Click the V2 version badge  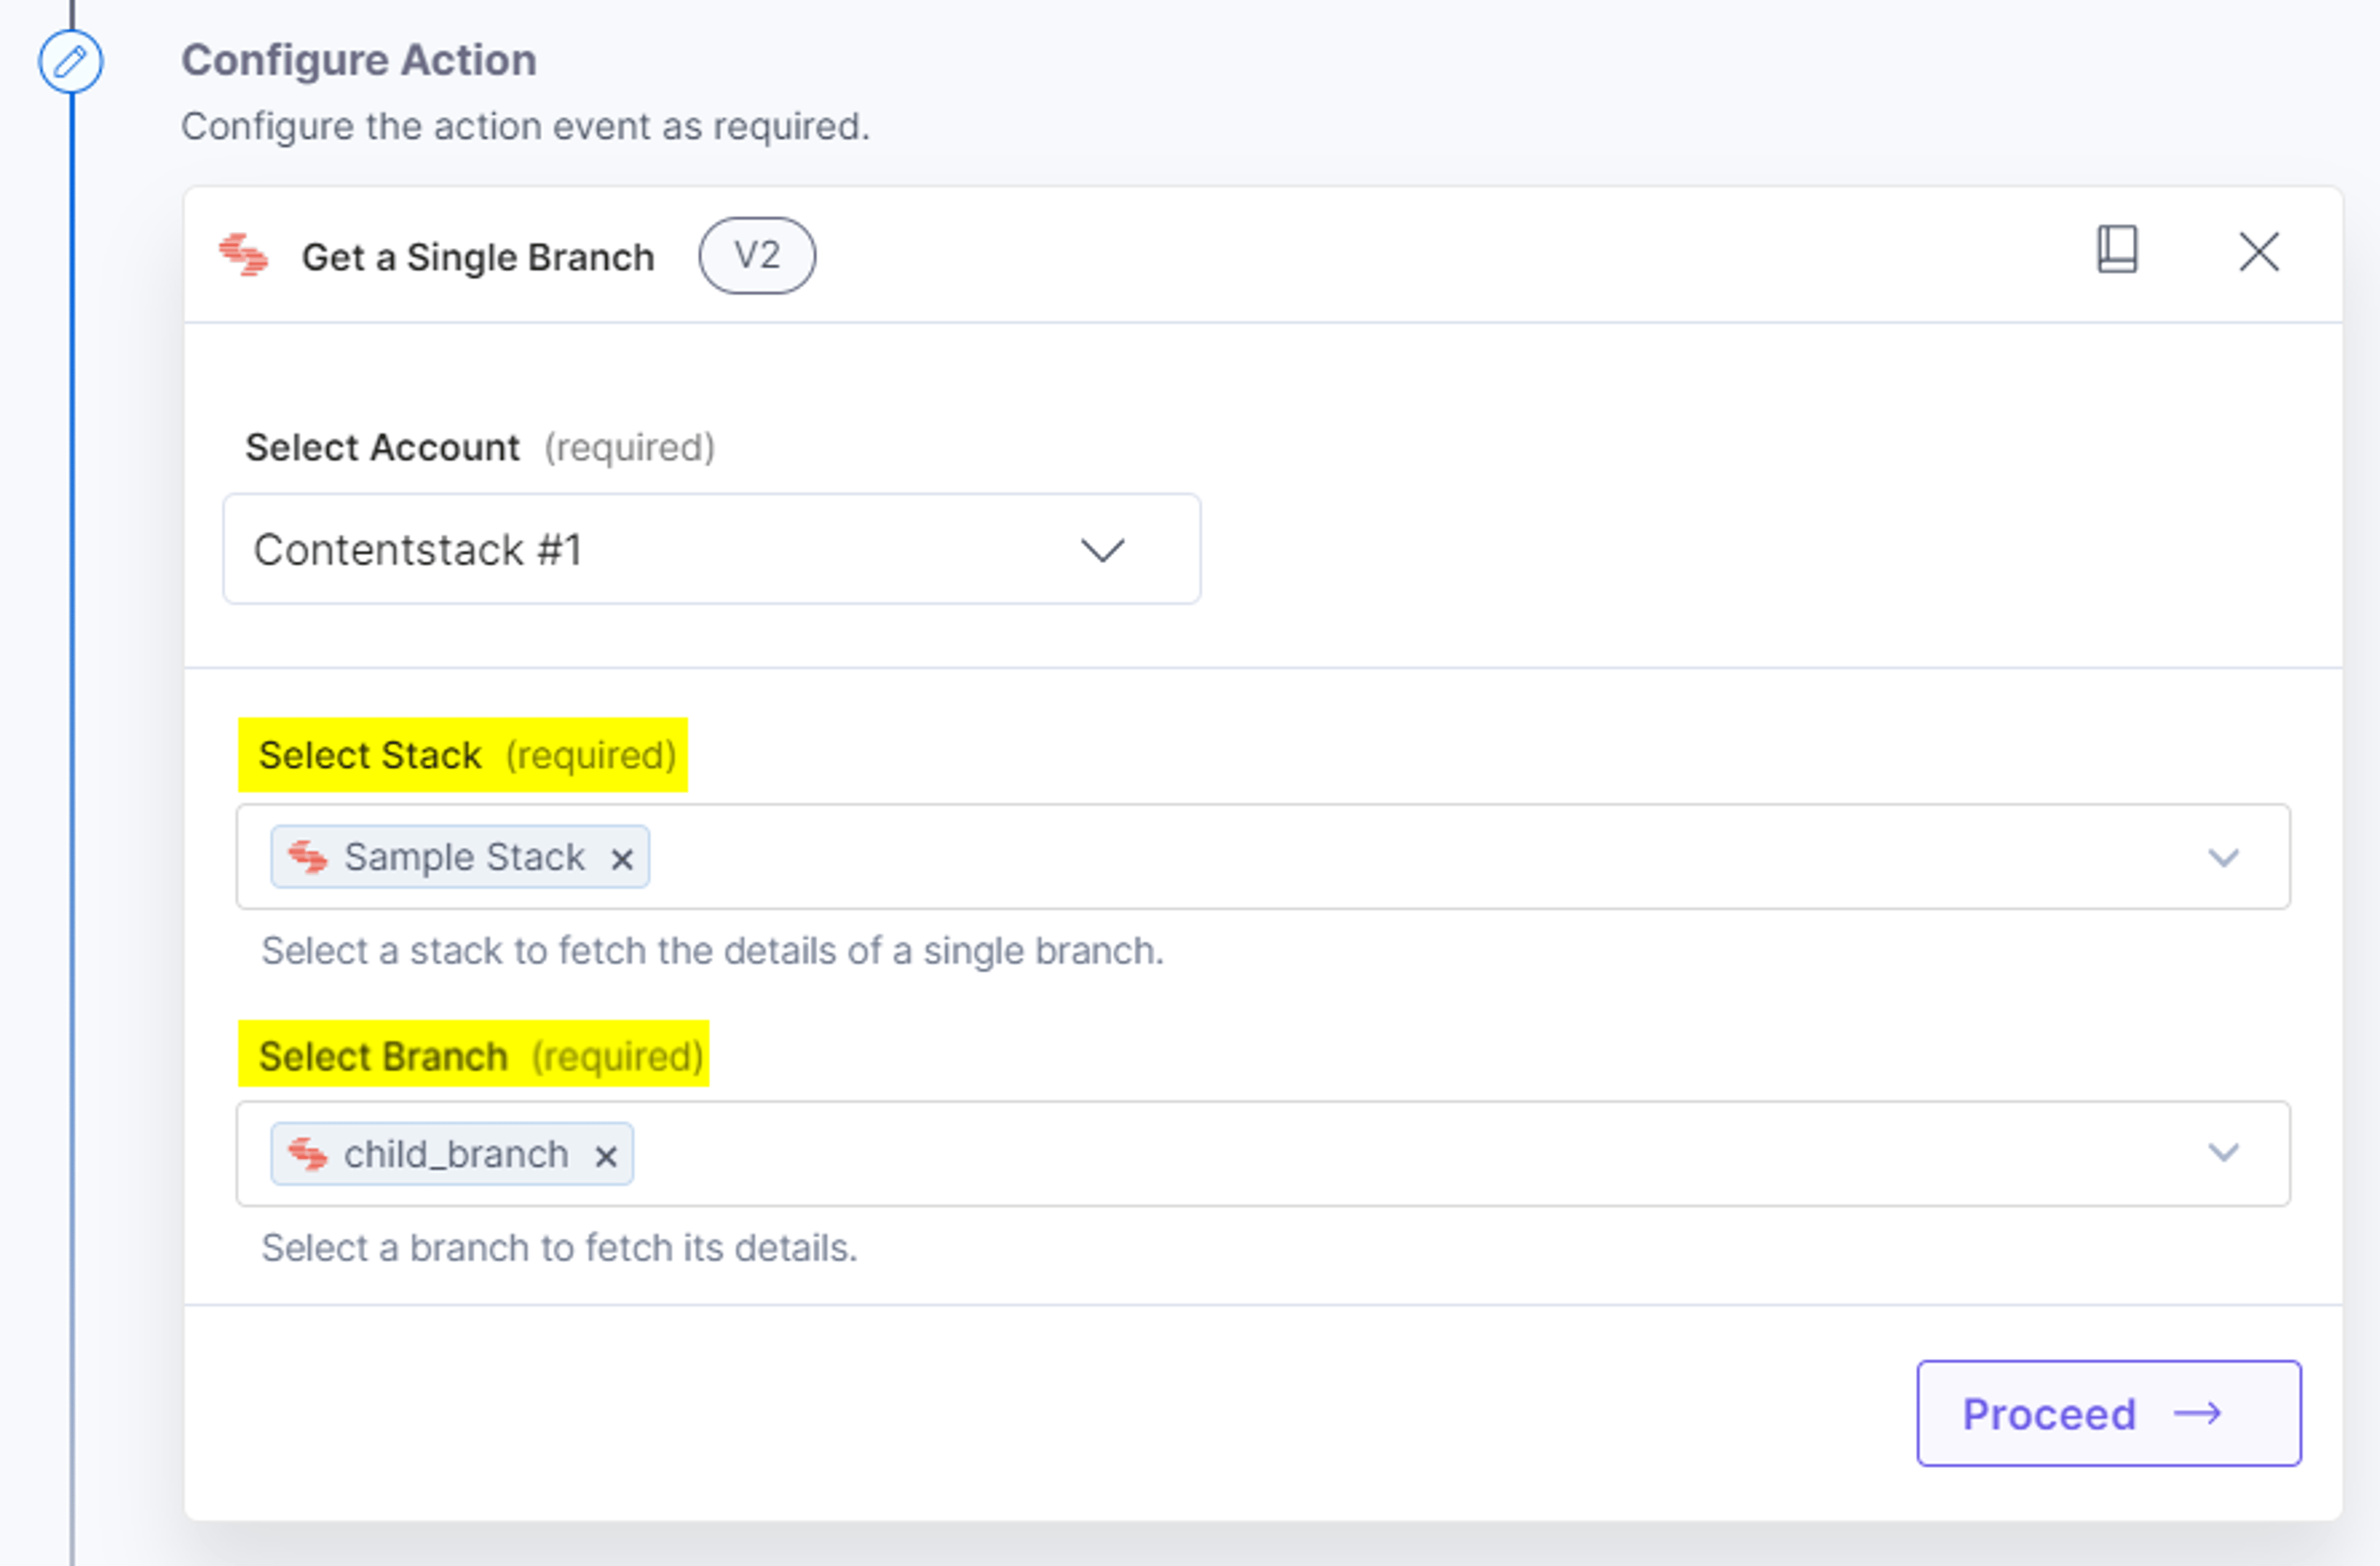(757, 256)
